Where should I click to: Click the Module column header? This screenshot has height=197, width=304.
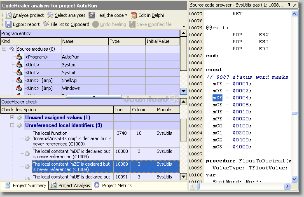[x=168, y=110]
